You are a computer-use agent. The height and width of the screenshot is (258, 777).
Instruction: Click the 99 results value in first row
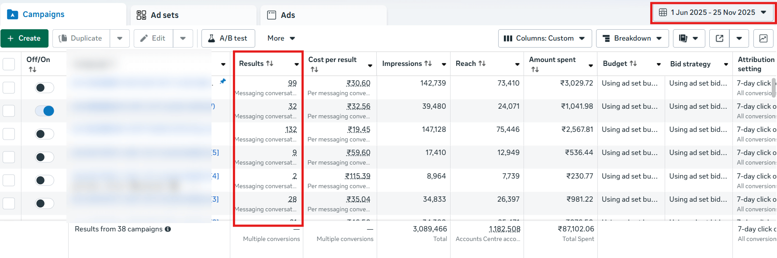292,83
